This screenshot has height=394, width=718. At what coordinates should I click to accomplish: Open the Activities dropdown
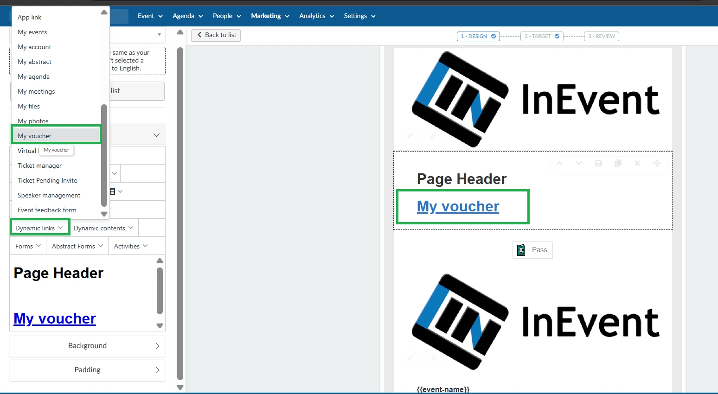[131, 246]
